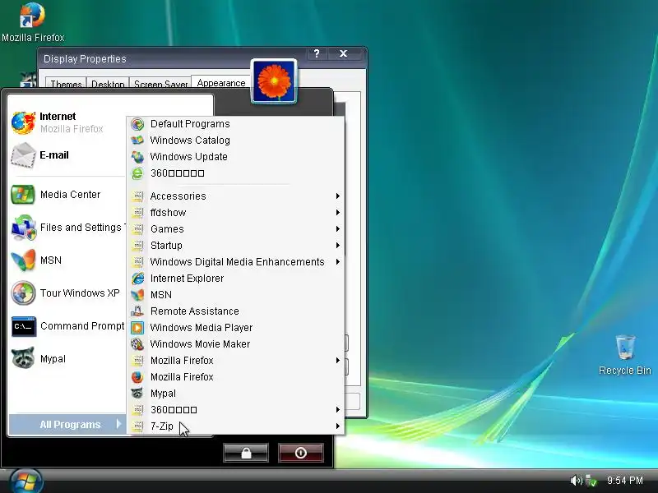The image size is (658, 493).
Task: Click the lock computer button
Action: click(246, 453)
